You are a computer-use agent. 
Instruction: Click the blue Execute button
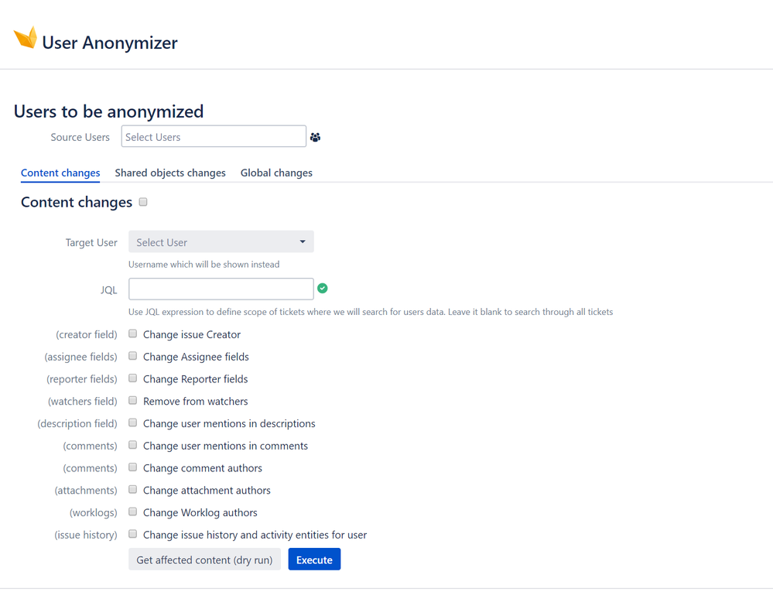pos(314,560)
